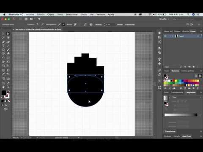
Task: Open the Edición menu
Action: (x=41, y=14)
